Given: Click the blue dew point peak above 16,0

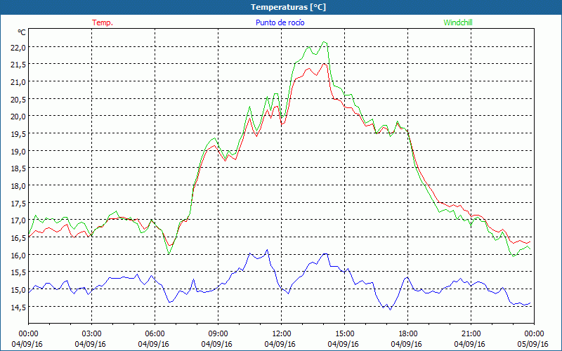Looking at the screenshot, I should (267, 250).
